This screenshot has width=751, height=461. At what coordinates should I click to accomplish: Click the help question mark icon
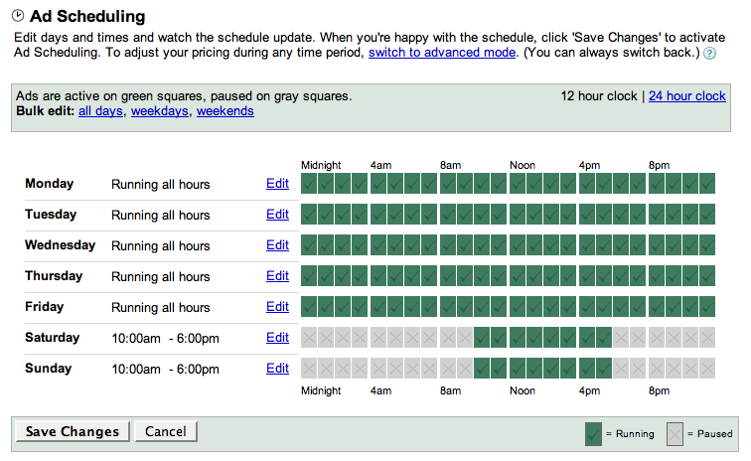pos(709,54)
